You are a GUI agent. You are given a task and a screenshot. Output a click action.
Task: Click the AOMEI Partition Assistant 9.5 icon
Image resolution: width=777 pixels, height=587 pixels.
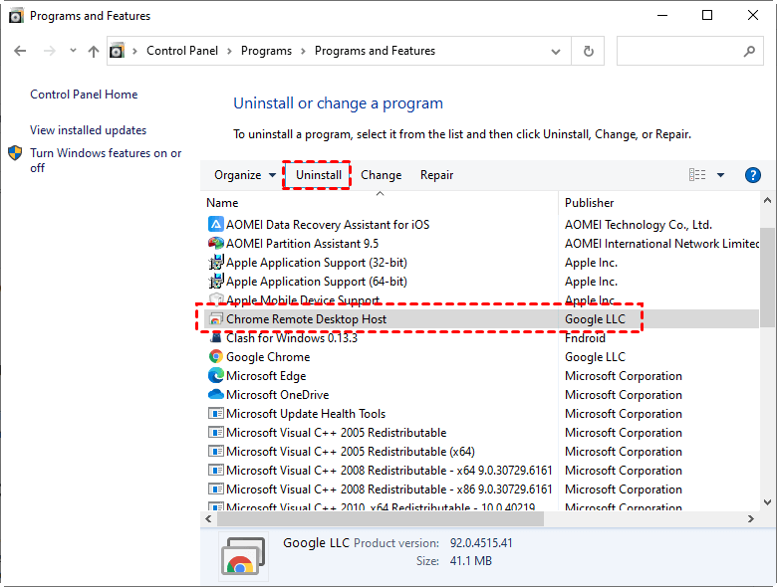(x=216, y=244)
